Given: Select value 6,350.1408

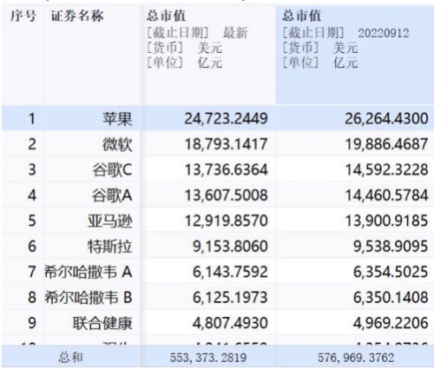Looking at the screenshot, I should click(391, 297).
